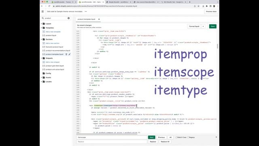Open the browser extensions puzzle icon
The height and width of the screenshot is (146, 259).
click(207, 6)
